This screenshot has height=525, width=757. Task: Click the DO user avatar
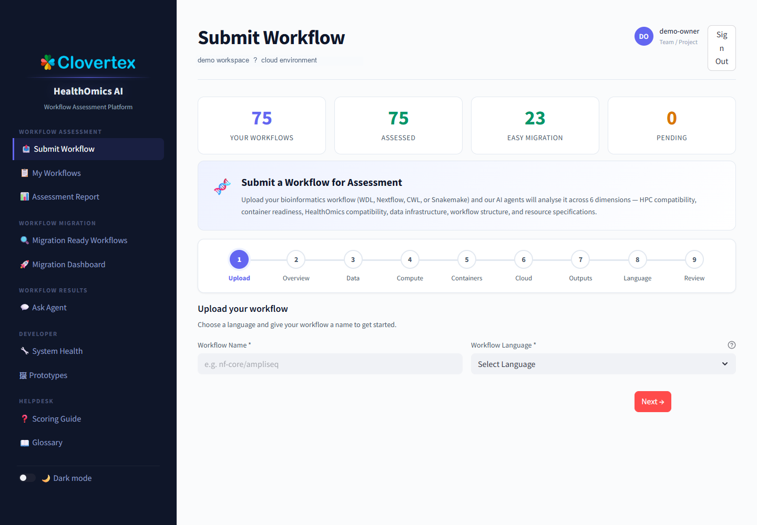(644, 36)
